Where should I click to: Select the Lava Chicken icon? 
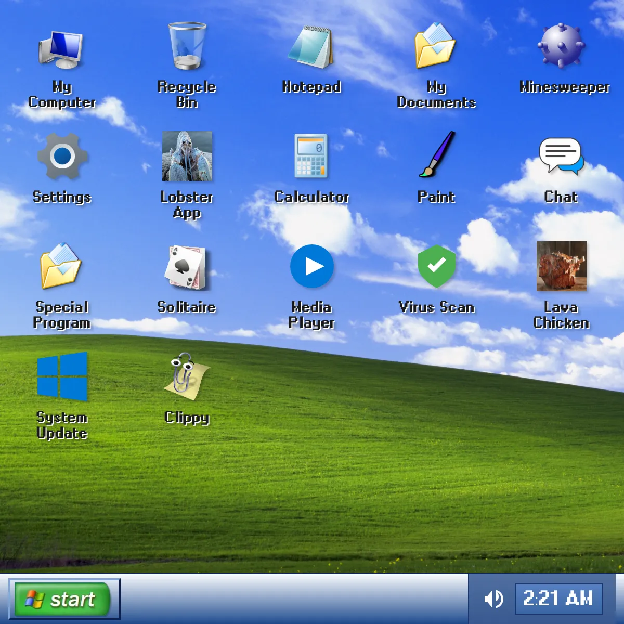(562, 266)
